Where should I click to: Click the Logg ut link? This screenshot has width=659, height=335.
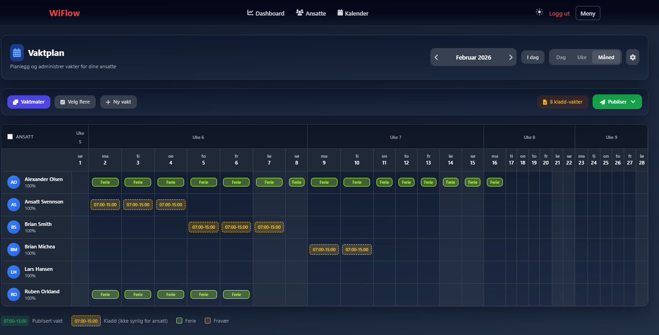tap(559, 13)
